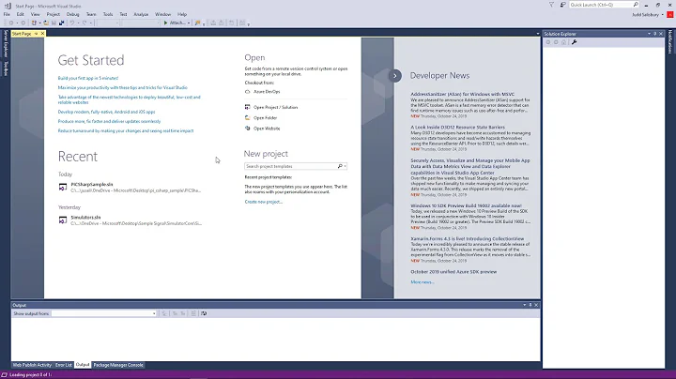Screen dimensions: 676x379
Task: Switch to Package Manager Console tab
Action: [x=118, y=365]
